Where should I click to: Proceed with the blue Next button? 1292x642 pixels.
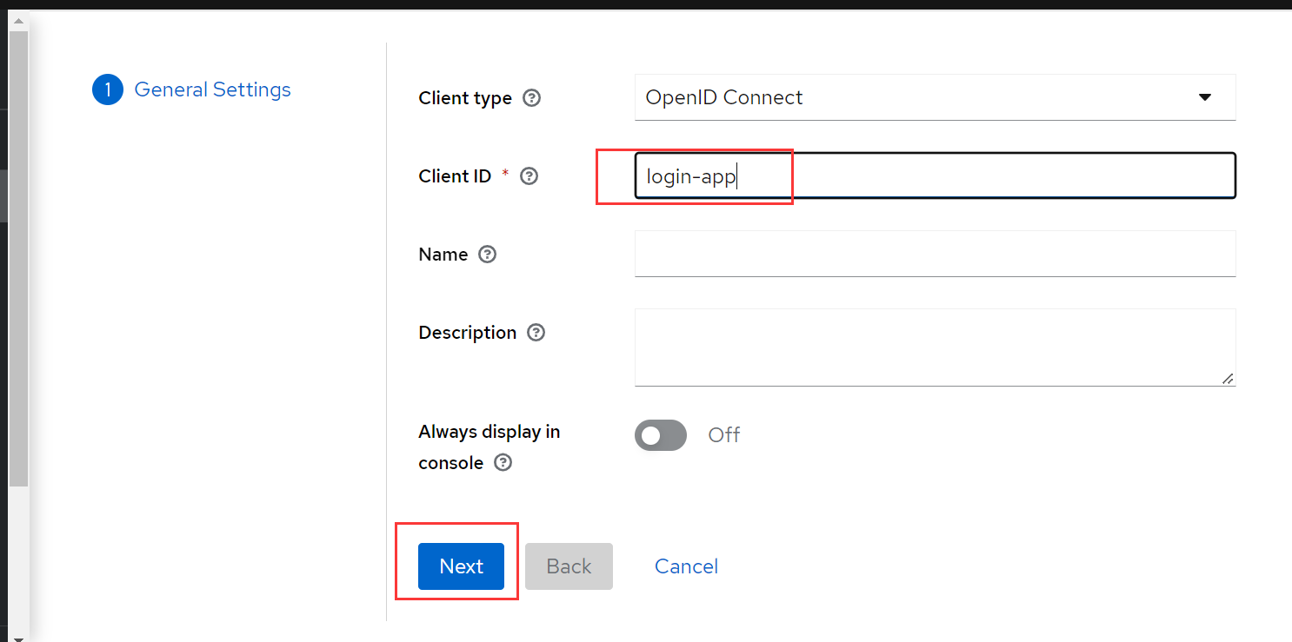[461, 566]
